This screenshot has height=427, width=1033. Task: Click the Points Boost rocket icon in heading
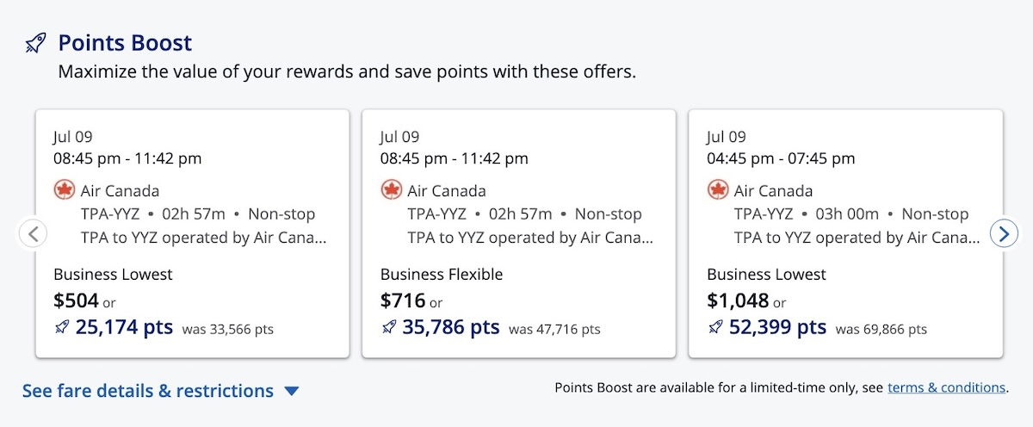point(35,43)
